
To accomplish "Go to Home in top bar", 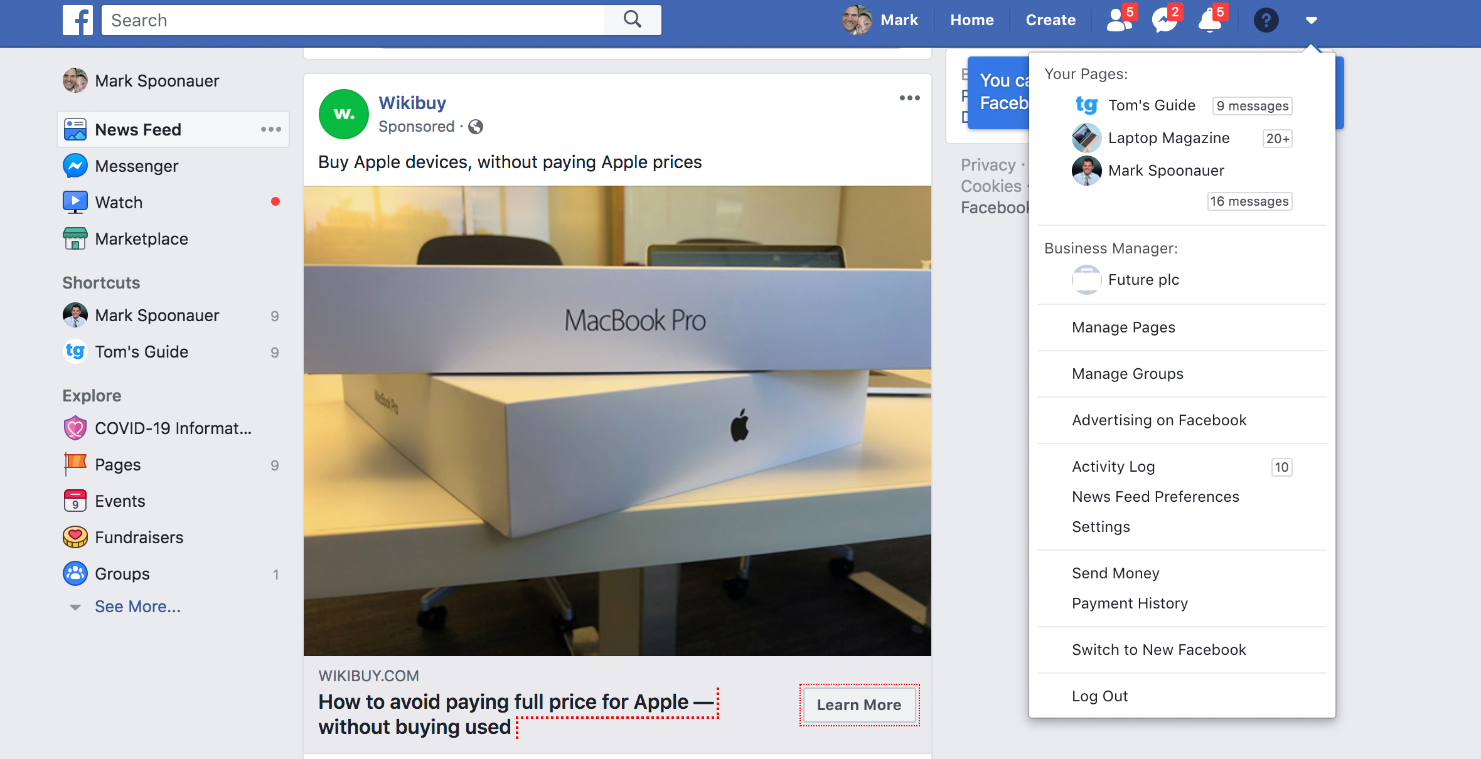I will 971,20.
